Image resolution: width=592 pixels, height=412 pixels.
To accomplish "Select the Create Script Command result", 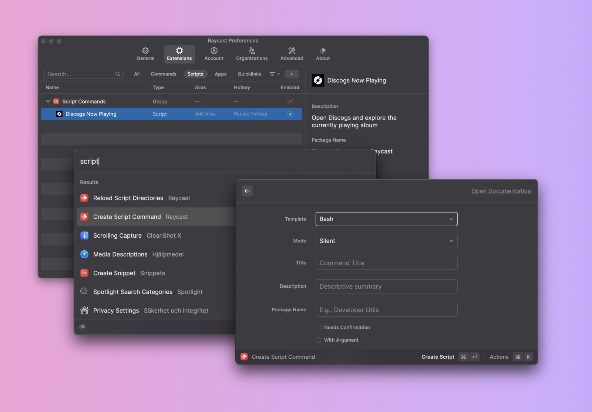I will click(x=156, y=217).
